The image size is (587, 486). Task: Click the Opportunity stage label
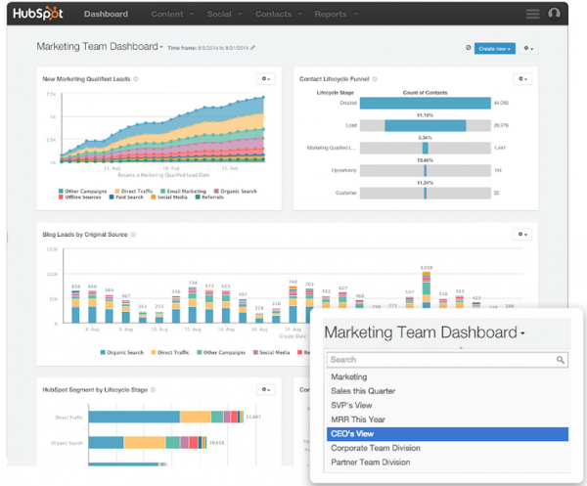click(x=344, y=170)
